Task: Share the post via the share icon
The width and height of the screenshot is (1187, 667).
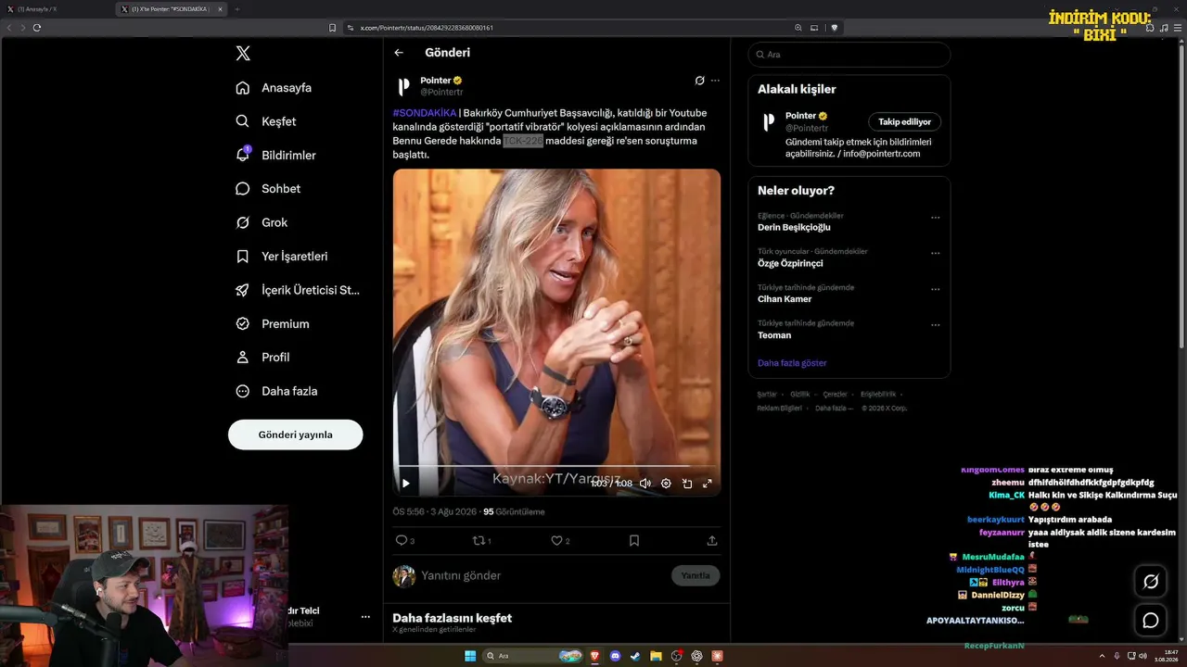Action: coord(712,540)
